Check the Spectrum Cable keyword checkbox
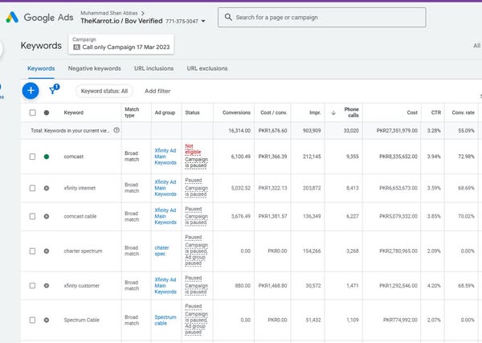 pos(32,320)
